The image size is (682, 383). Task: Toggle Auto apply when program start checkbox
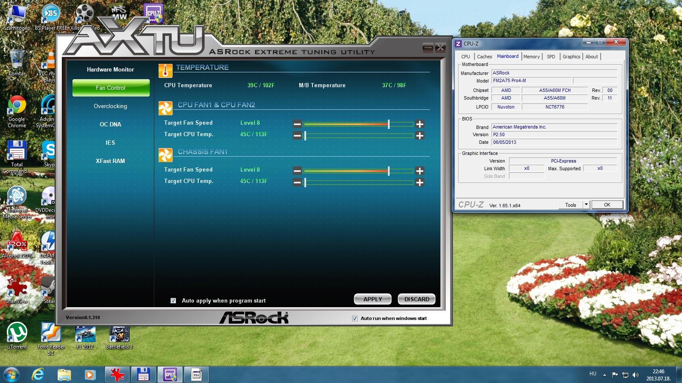coord(173,300)
